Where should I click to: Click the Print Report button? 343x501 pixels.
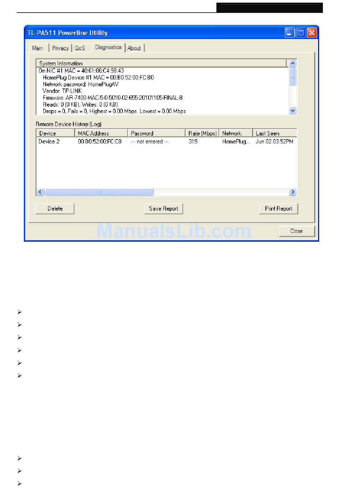pyautogui.click(x=278, y=208)
